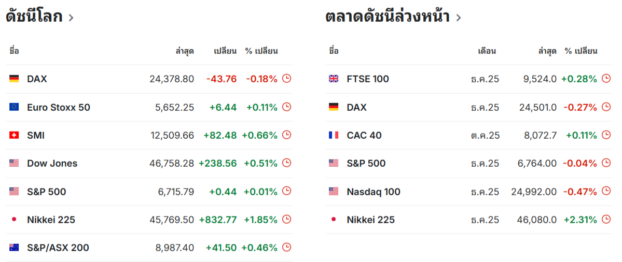Image resolution: width=622 pixels, height=262 pixels.
Task: Click the German flag beside DAX index
Action: click(x=14, y=79)
